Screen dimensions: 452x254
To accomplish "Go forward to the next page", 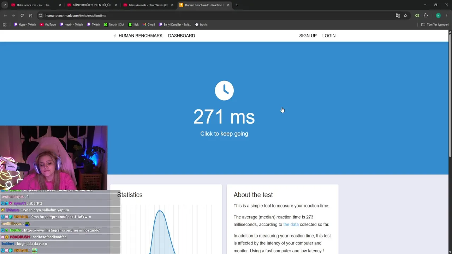I will (x=13, y=16).
